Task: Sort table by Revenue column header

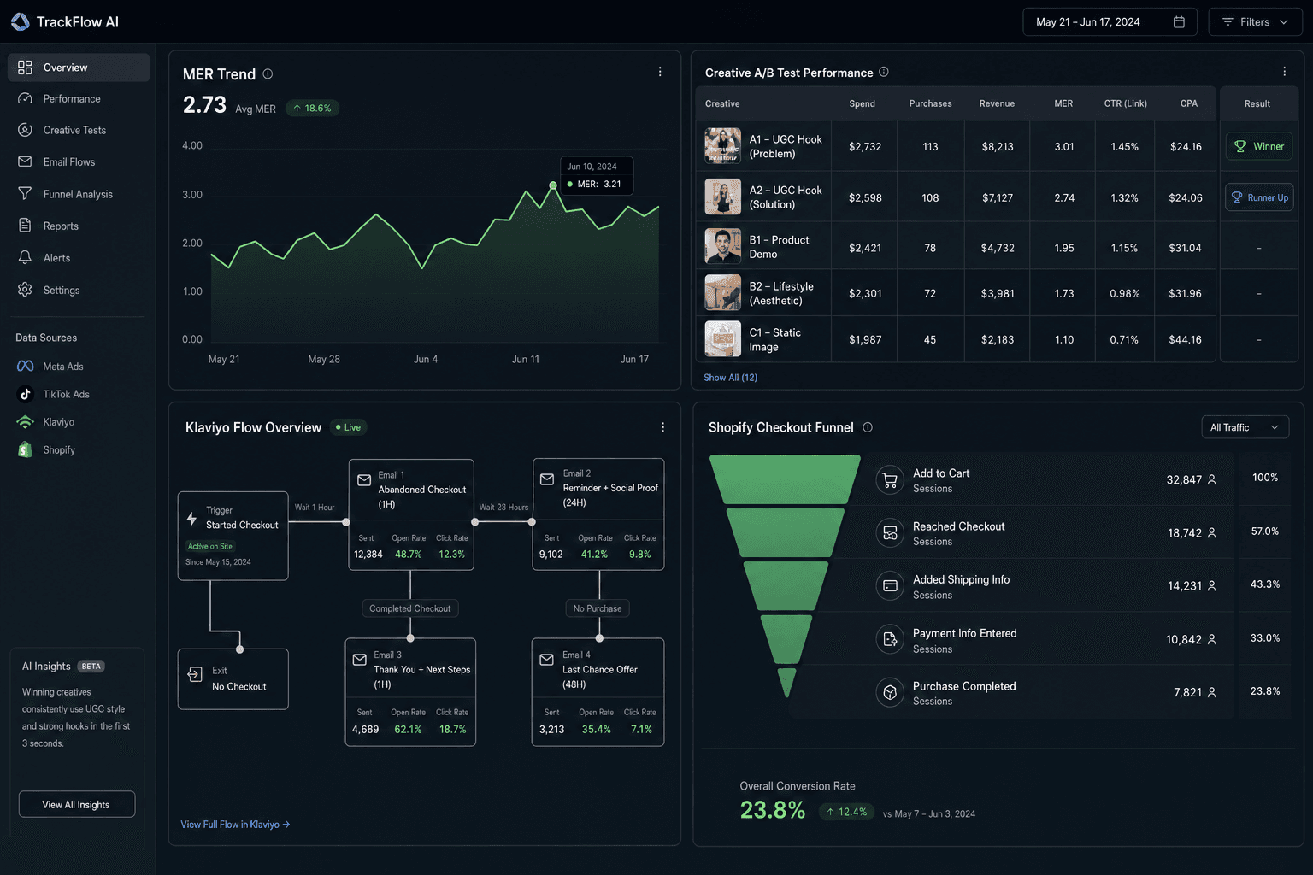Action: (997, 103)
